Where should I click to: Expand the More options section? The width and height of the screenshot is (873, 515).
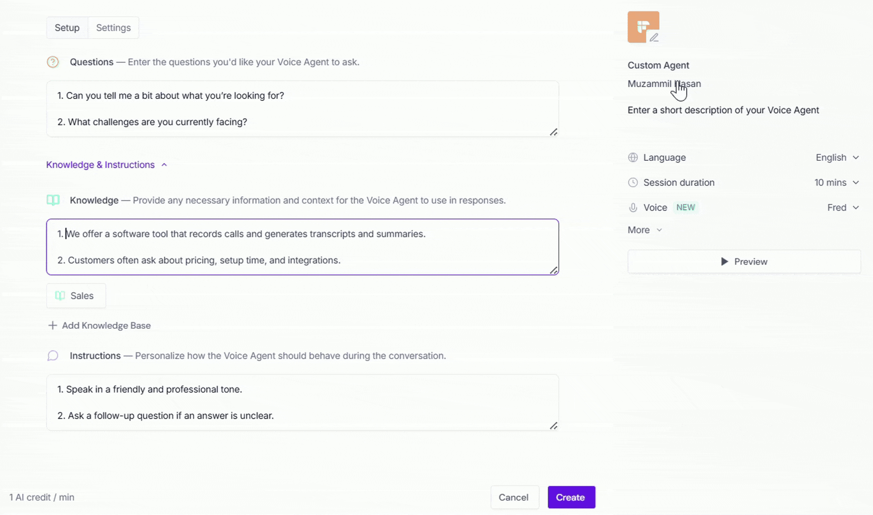pyautogui.click(x=645, y=230)
